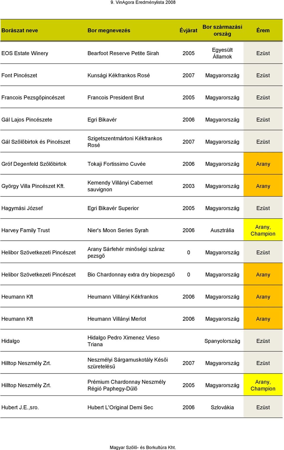Click the Ausztrália country cell
Screen dimensions: 284x450
[x=222, y=230]
